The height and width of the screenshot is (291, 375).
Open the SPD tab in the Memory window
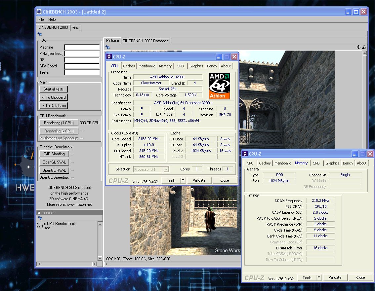(x=316, y=163)
